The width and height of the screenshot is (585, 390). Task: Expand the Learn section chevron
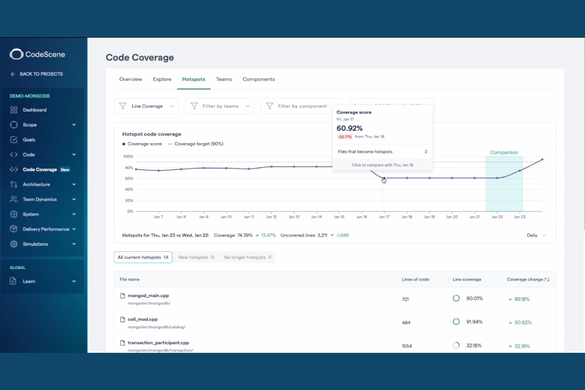click(74, 281)
